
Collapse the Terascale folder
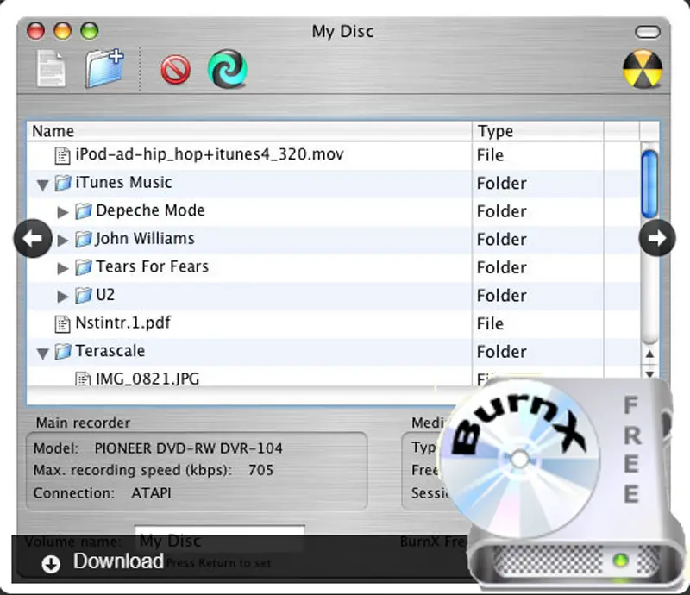42,354
